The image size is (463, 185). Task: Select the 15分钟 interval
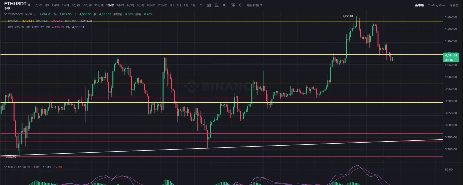click(87, 5)
